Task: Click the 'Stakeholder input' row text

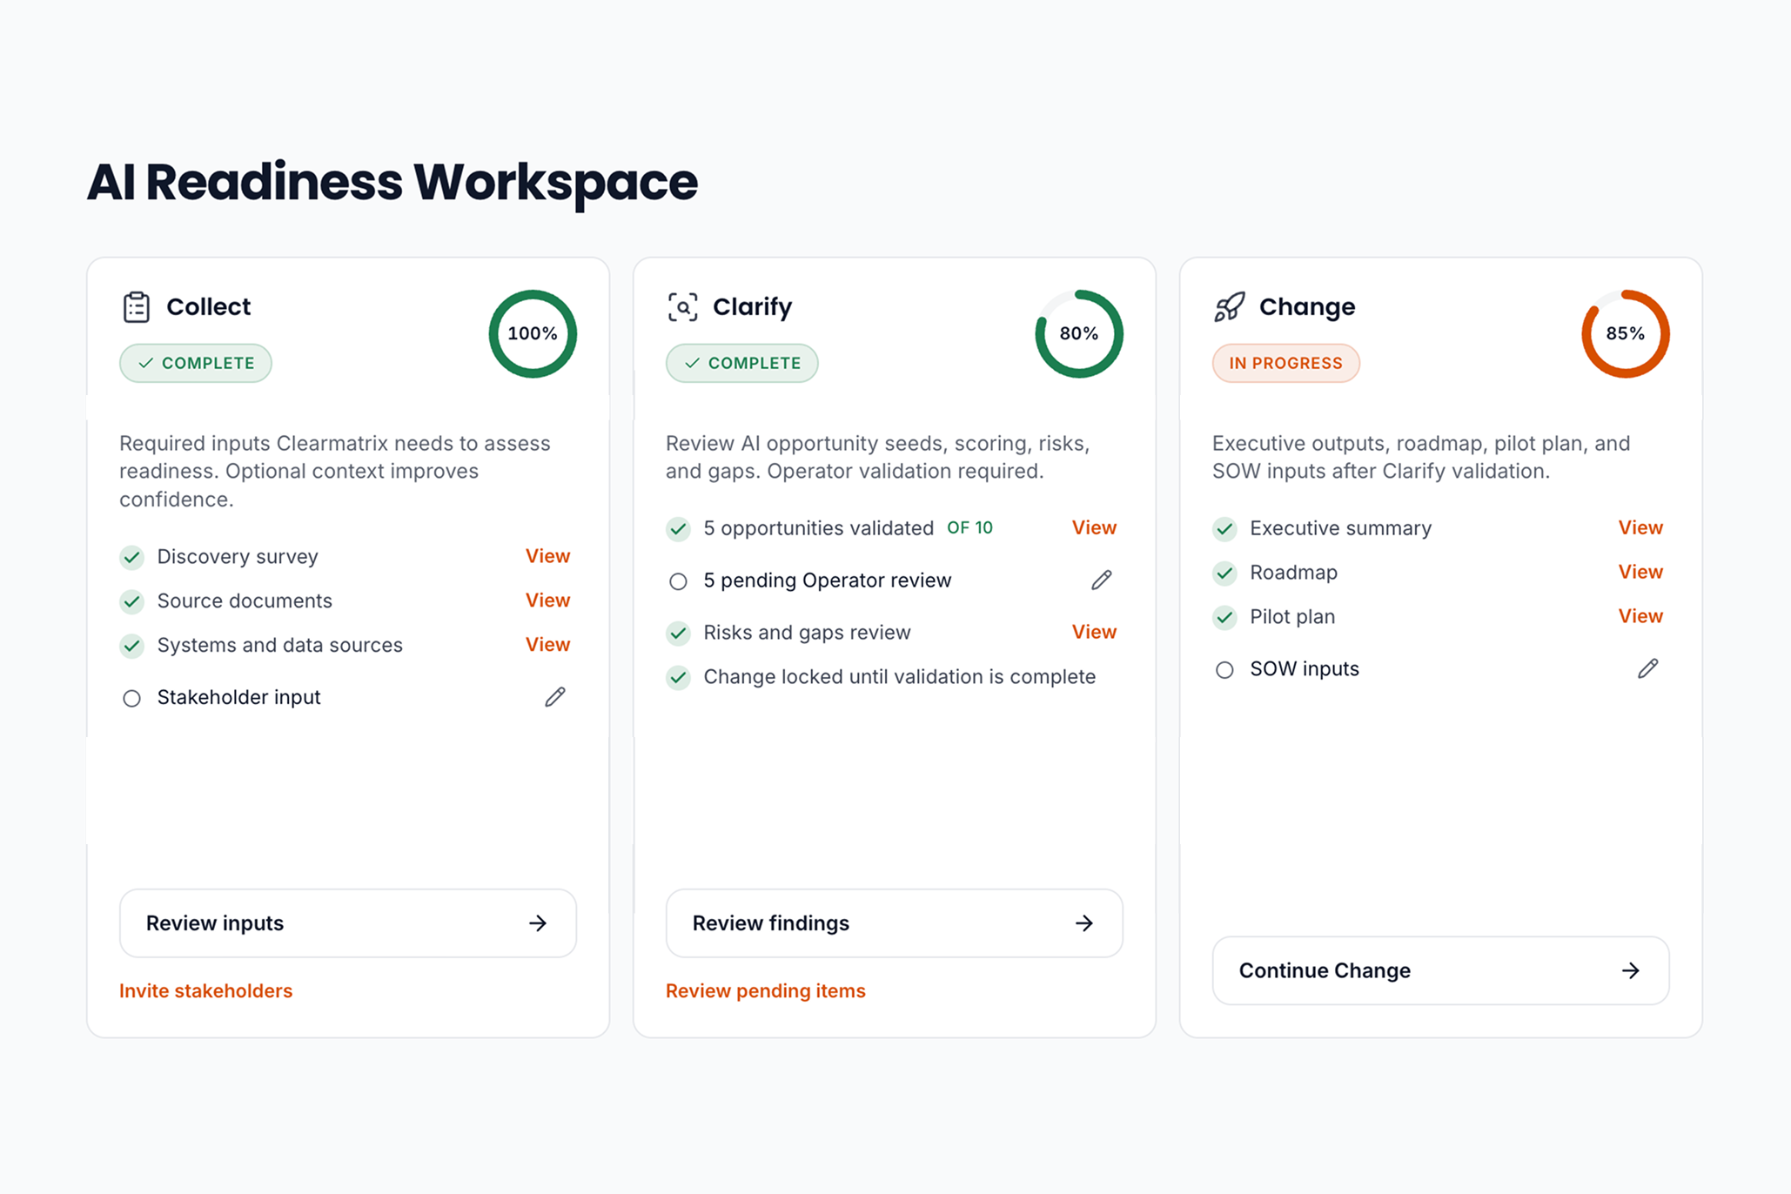Action: pos(239,697)
